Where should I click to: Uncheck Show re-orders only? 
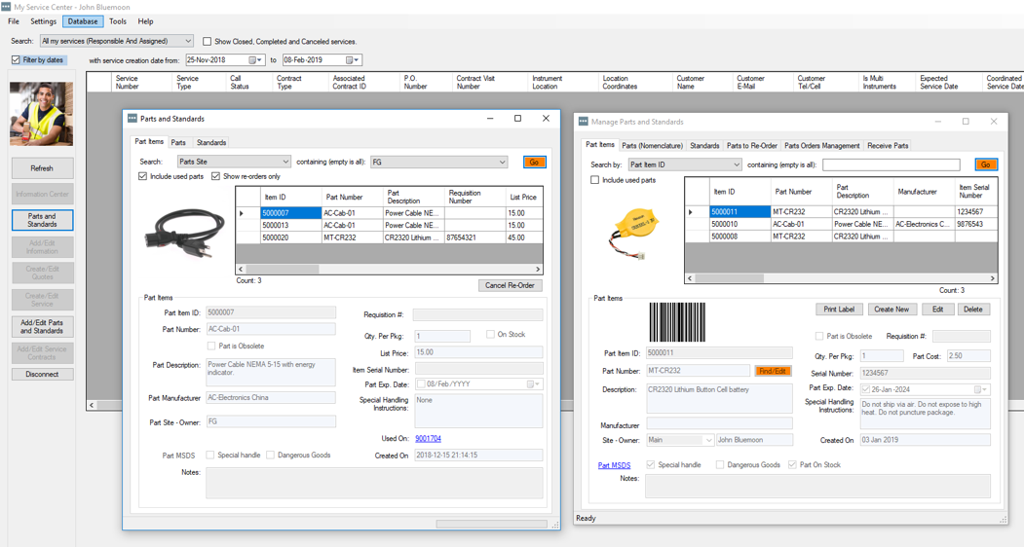[216, 176]
